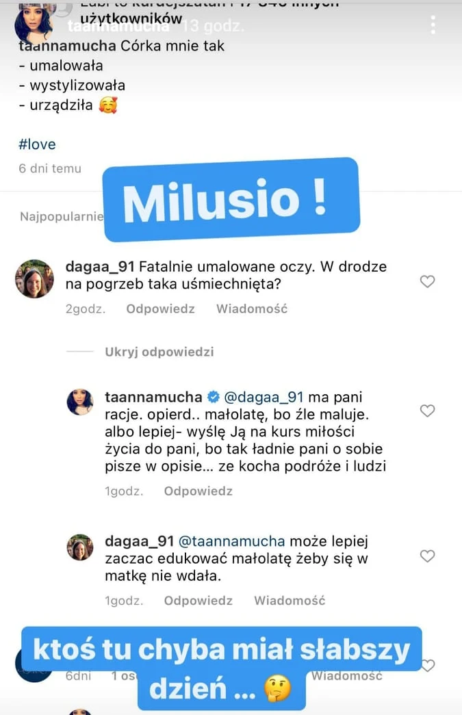
Task: Reply to taannamucha's comment with Odpowiedz
Action: [x=198, y=491]
